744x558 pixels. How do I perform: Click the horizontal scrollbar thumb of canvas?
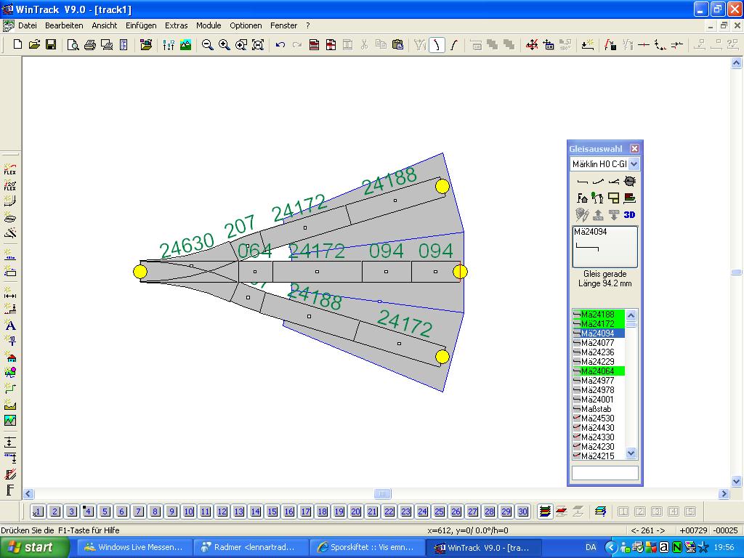[382, 493]
